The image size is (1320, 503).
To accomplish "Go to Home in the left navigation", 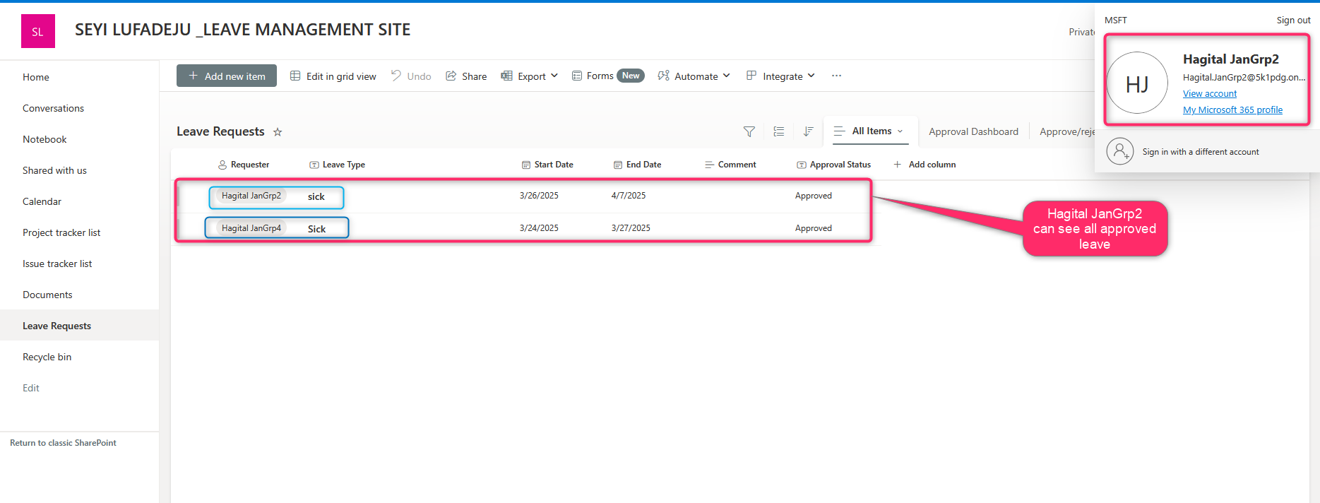I will click(x=36, y=77).
